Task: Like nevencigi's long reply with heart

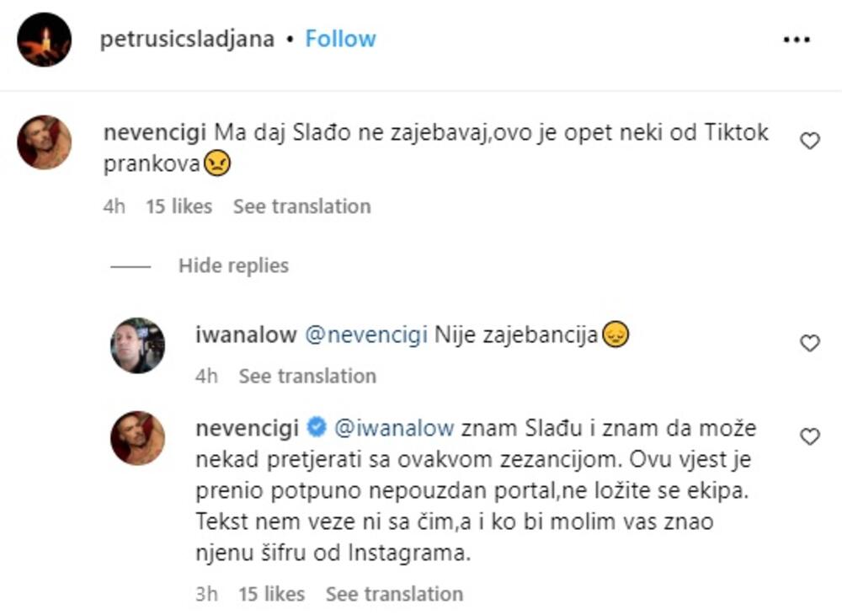Action: click(x=809, y=436)
